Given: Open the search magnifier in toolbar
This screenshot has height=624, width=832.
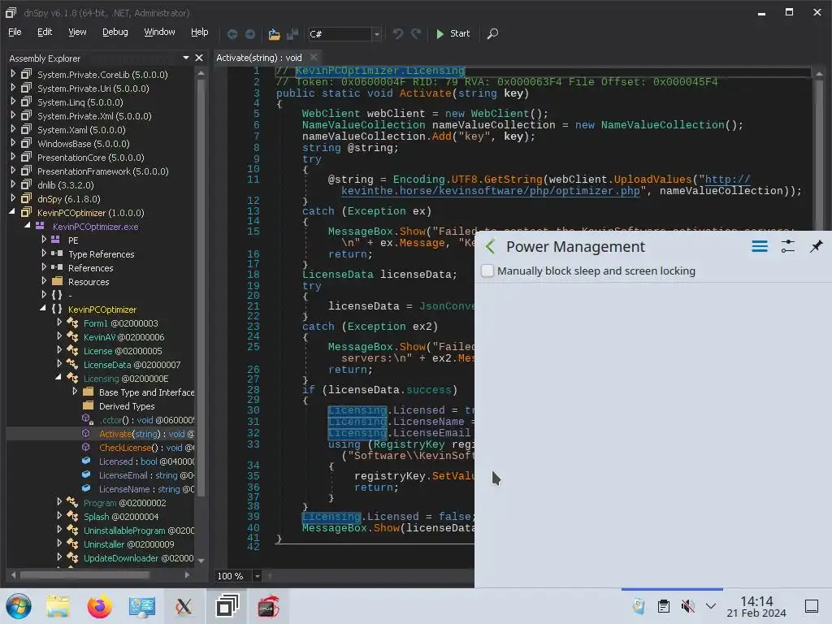Looking at the screenshot, I should coord(493,34).
